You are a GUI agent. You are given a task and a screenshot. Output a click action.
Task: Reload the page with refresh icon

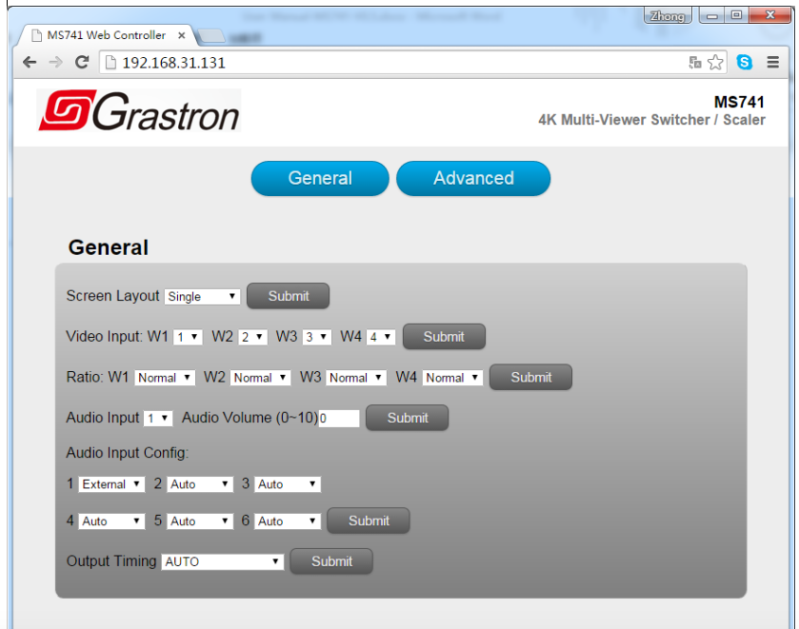click(82, 63)
